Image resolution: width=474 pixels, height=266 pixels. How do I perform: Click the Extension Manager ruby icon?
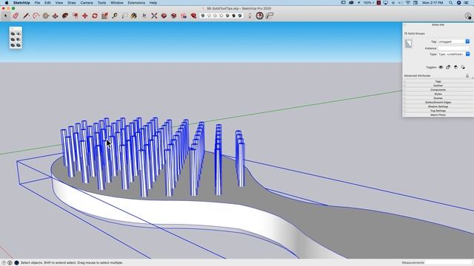pyautogui.click(x=193, y=16)
